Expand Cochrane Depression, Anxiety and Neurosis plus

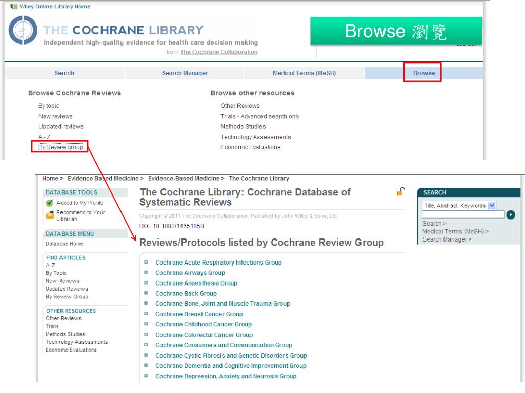(x=146, y=376)
